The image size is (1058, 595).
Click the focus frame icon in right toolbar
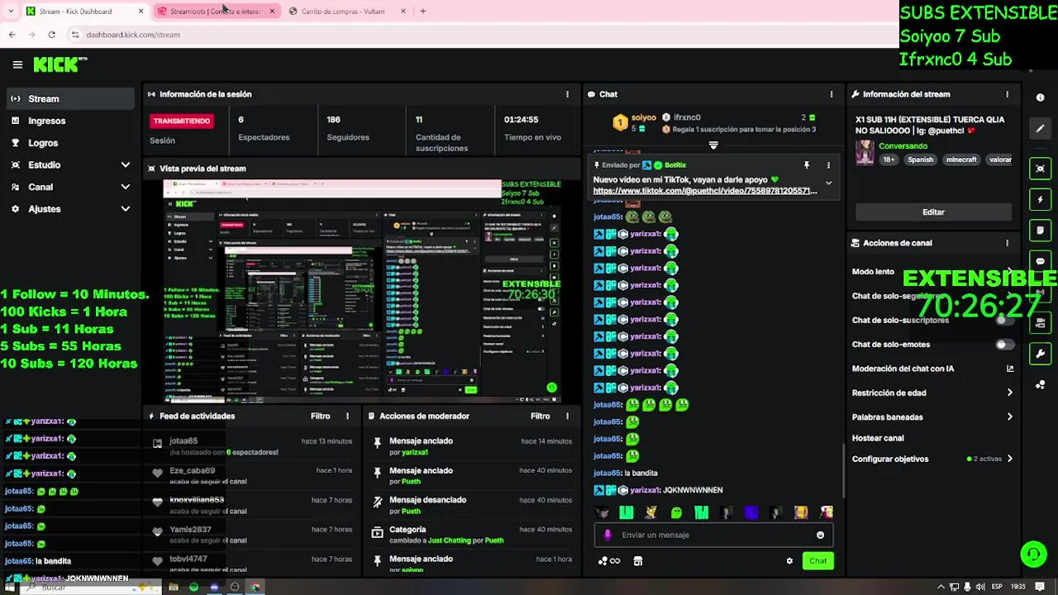[x=1040, y=169]
